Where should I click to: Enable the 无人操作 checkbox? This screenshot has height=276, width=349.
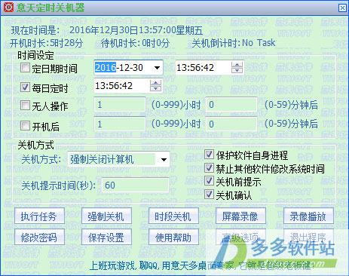point(25,106)
